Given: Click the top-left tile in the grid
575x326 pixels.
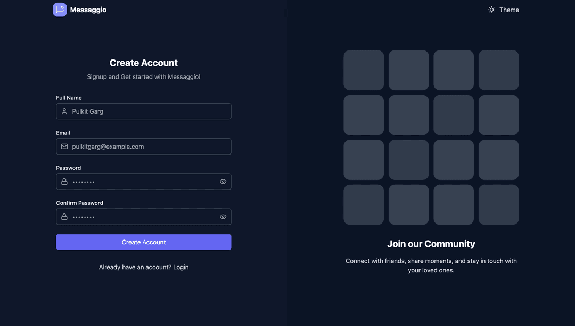Looking at the screenshot, I should pyautogui.click(x=364, y=70).
